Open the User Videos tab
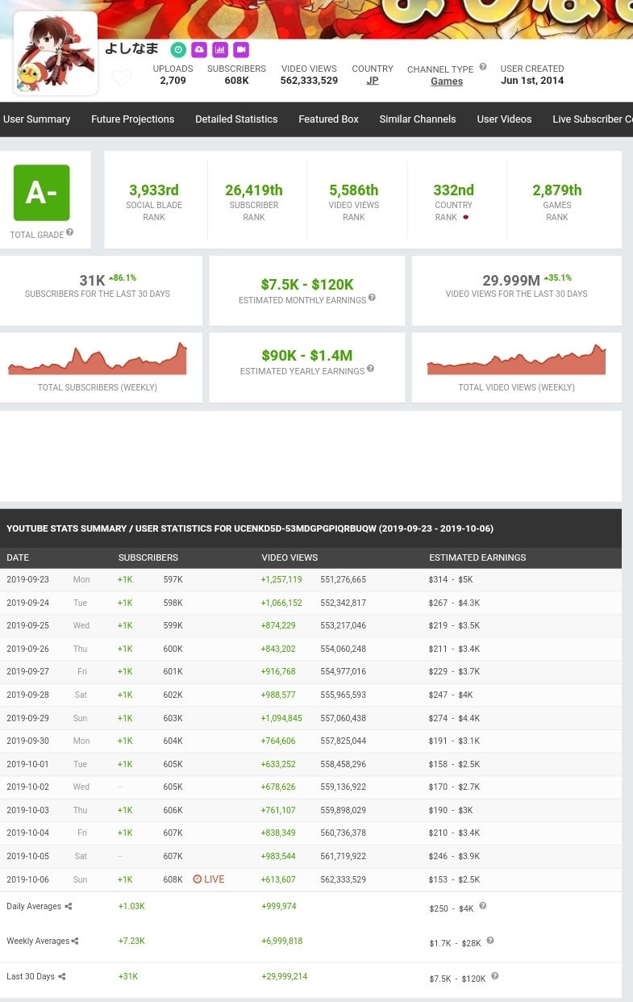Viewport: 633px width, 1002px height. coord(504,119)
